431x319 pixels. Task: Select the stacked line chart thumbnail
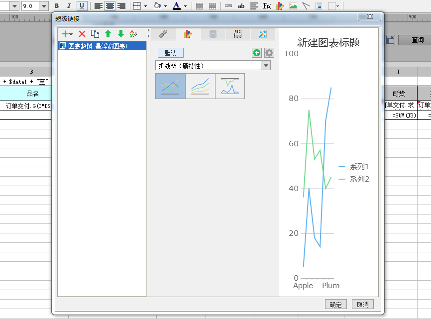pos(201,86)
